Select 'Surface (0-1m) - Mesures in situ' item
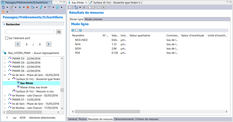 [35, 91]
